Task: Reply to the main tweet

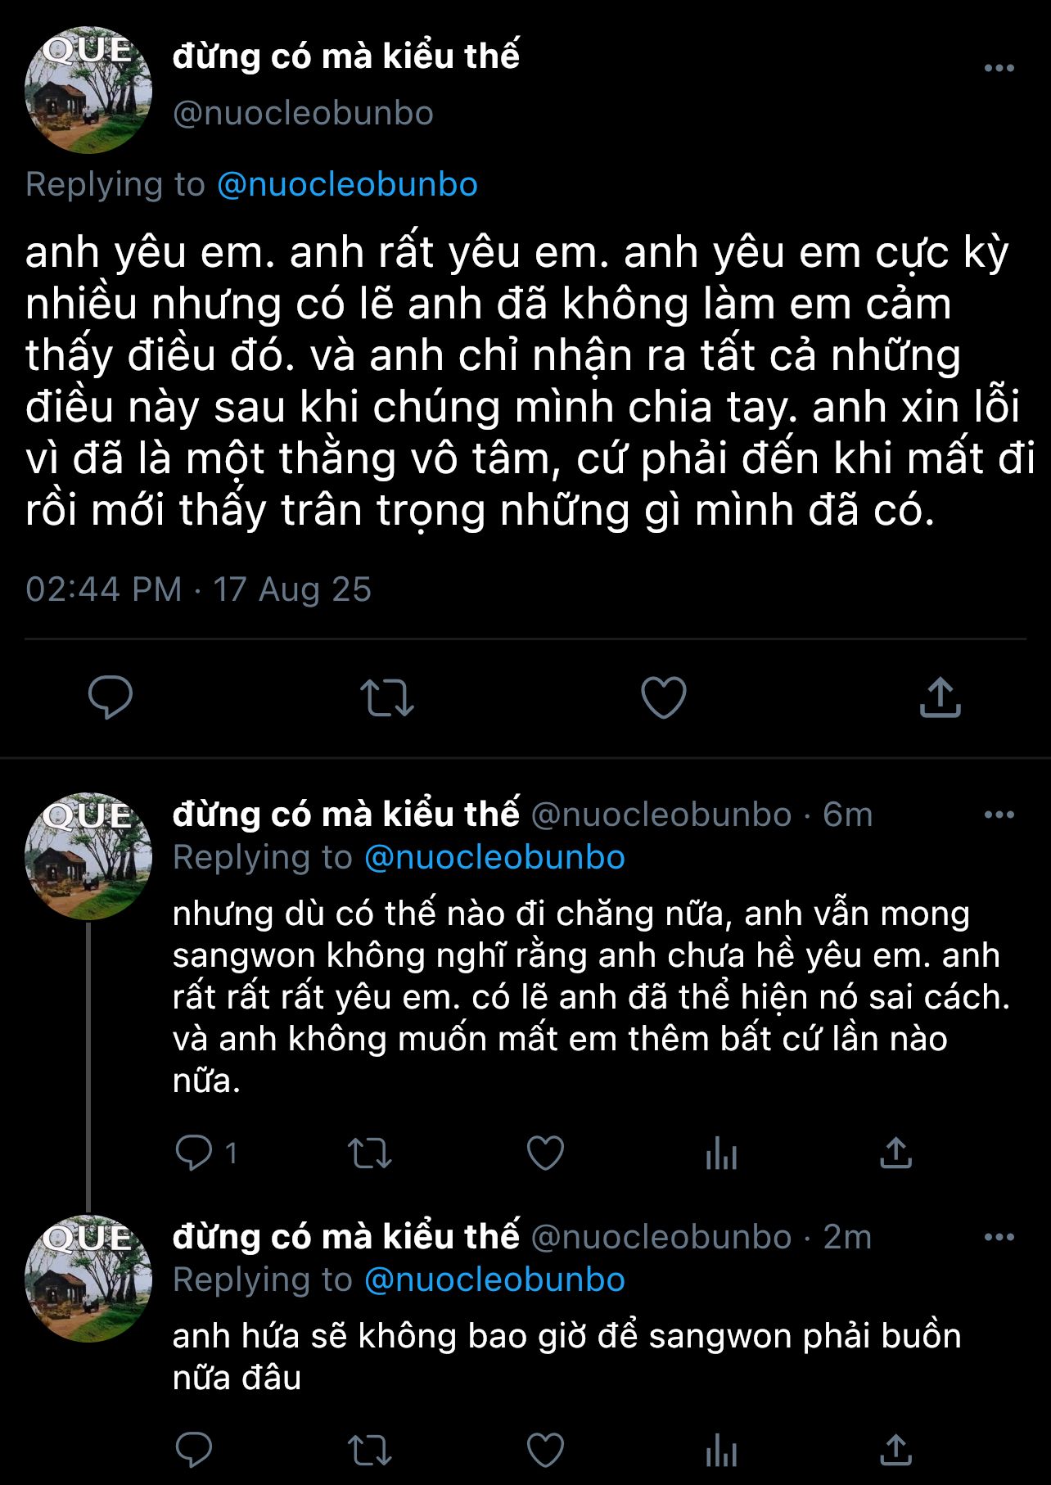Action: [110, 697]
